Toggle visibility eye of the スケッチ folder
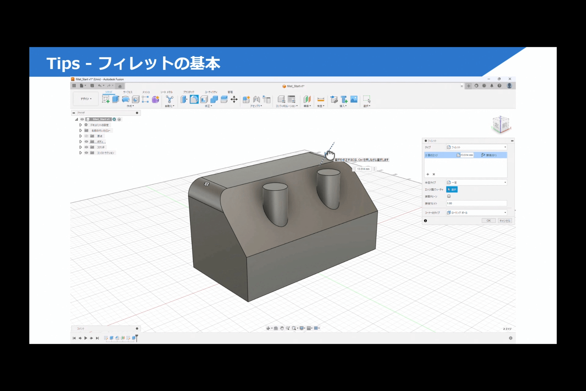 coord(86,147)
